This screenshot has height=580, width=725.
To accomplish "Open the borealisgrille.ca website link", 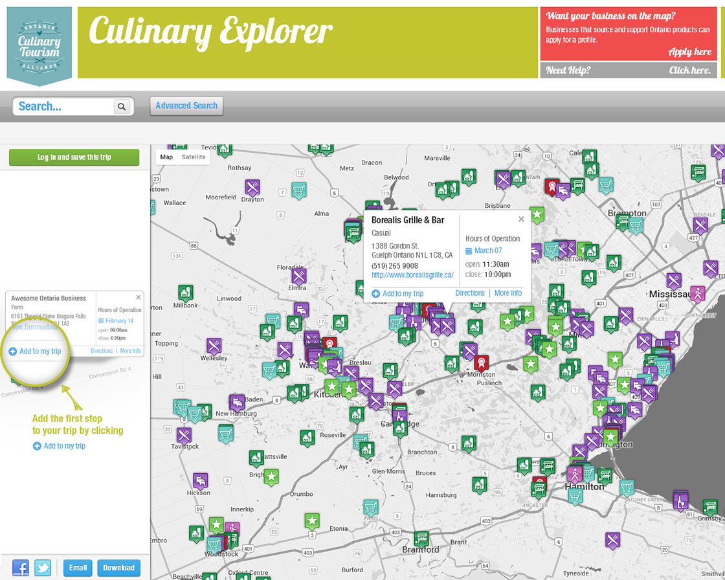I will click(412, 274).
